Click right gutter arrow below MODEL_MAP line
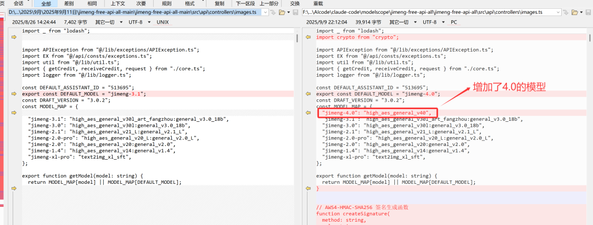The width and height of the screenshot is (593, 225). [308, 113]
